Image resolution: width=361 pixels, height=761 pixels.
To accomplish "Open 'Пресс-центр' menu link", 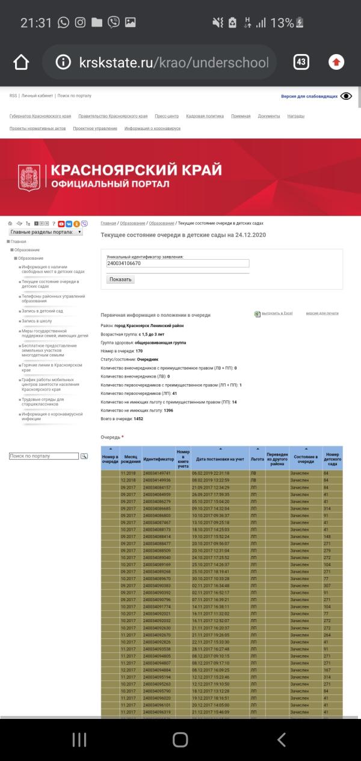I will [167, 116].
